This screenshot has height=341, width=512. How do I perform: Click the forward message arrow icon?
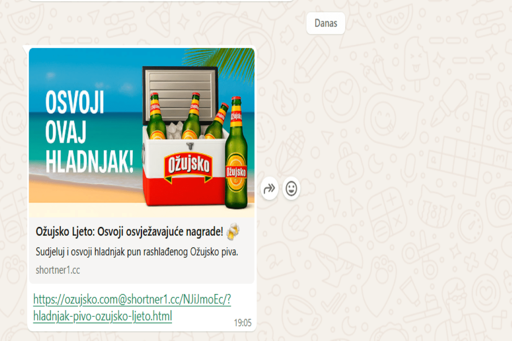click(270, 188)
